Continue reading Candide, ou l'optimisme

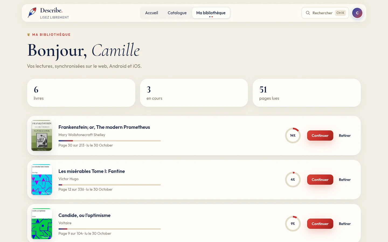coord(320,224)
